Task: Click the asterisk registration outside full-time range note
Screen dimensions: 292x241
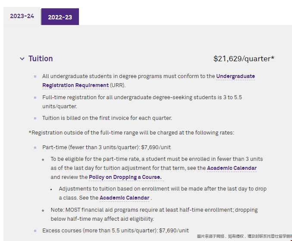Action: coord(131,133)
